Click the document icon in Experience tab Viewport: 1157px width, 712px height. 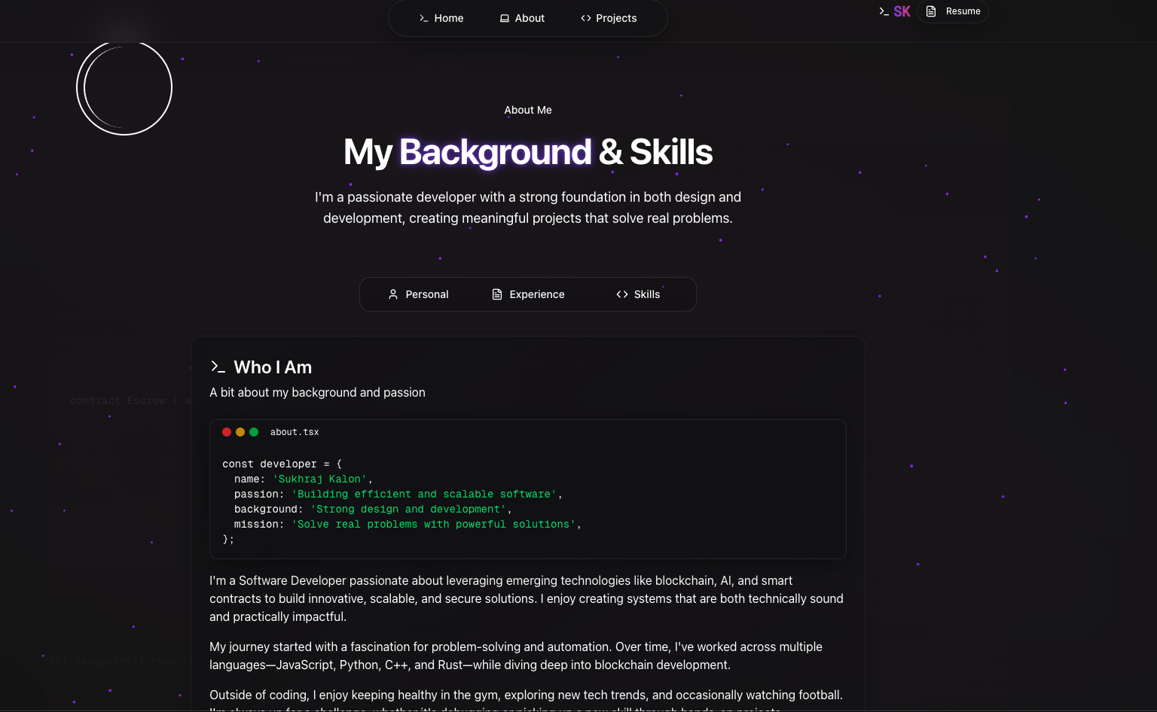click(497, 294)
